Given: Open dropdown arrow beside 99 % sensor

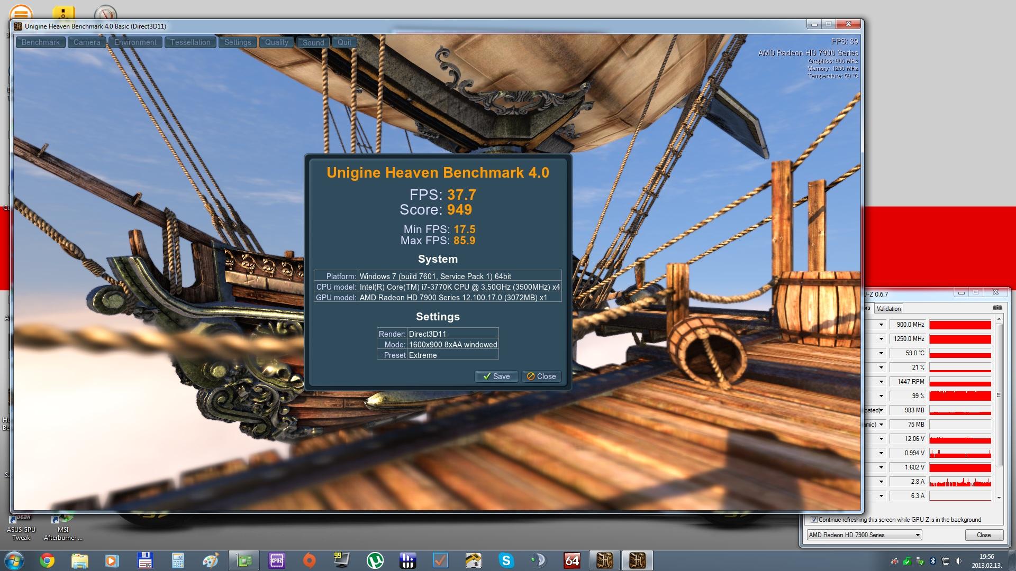Looking at the screenshot, I should (881, 396).
